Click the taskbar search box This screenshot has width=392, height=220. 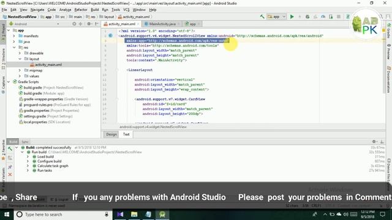click(x=62, y=215)
